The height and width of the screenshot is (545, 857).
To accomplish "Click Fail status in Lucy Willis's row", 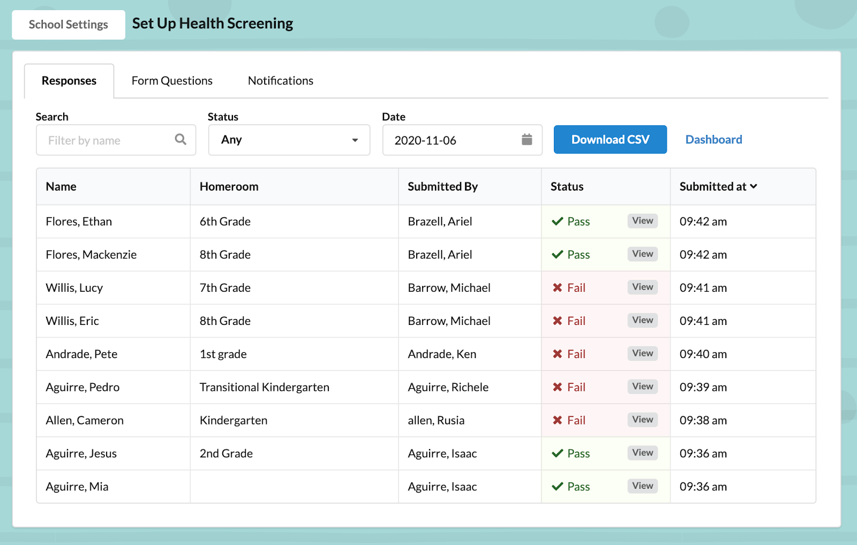I will coord(569,288).
